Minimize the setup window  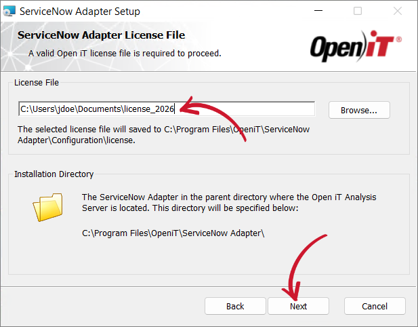(318, 11)
